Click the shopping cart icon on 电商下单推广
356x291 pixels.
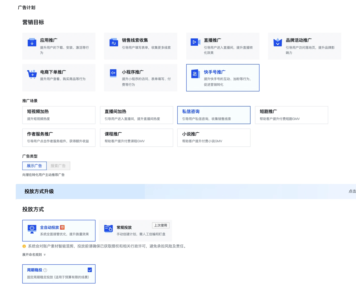click(32, 74)
